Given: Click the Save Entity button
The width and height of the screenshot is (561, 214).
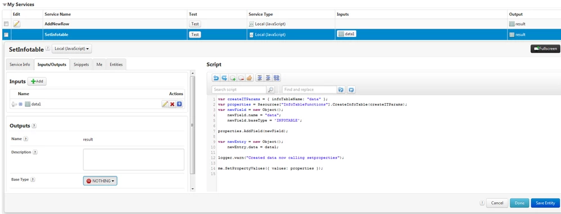Looking at the screenshot, I should [545, 203].
